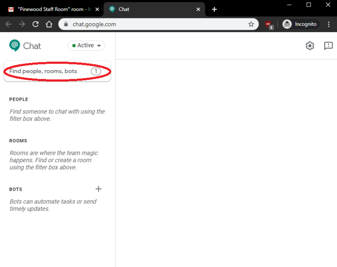Open uBlock Origin extension icon

(x=268, y=25)
